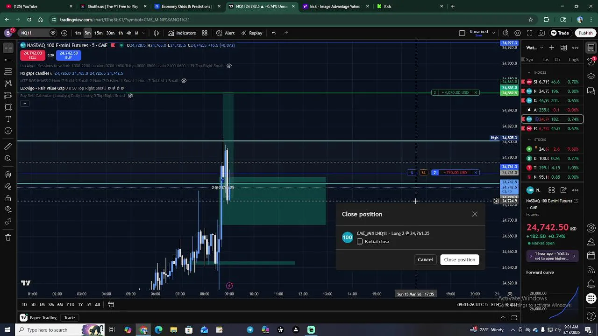Open the Trade button in the top toolbar
Viewport: 598px width, 336px height.
(x=560, y=33)
